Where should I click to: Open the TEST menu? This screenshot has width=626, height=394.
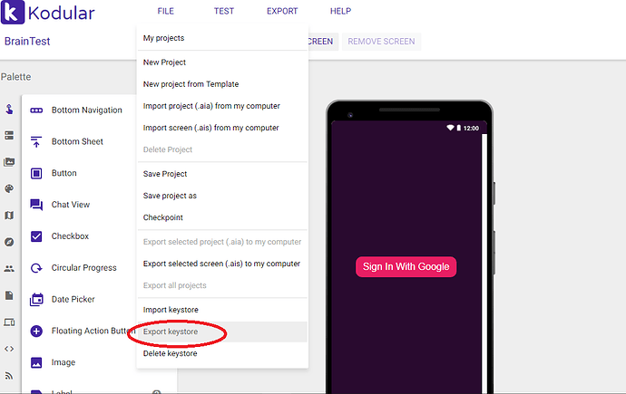tap(223, 11)
